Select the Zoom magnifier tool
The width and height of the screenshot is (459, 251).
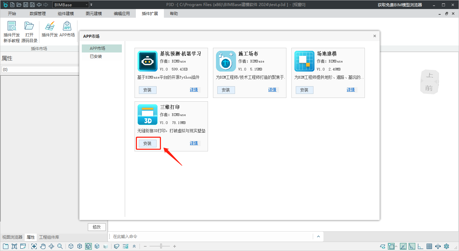tap(60, 246)
